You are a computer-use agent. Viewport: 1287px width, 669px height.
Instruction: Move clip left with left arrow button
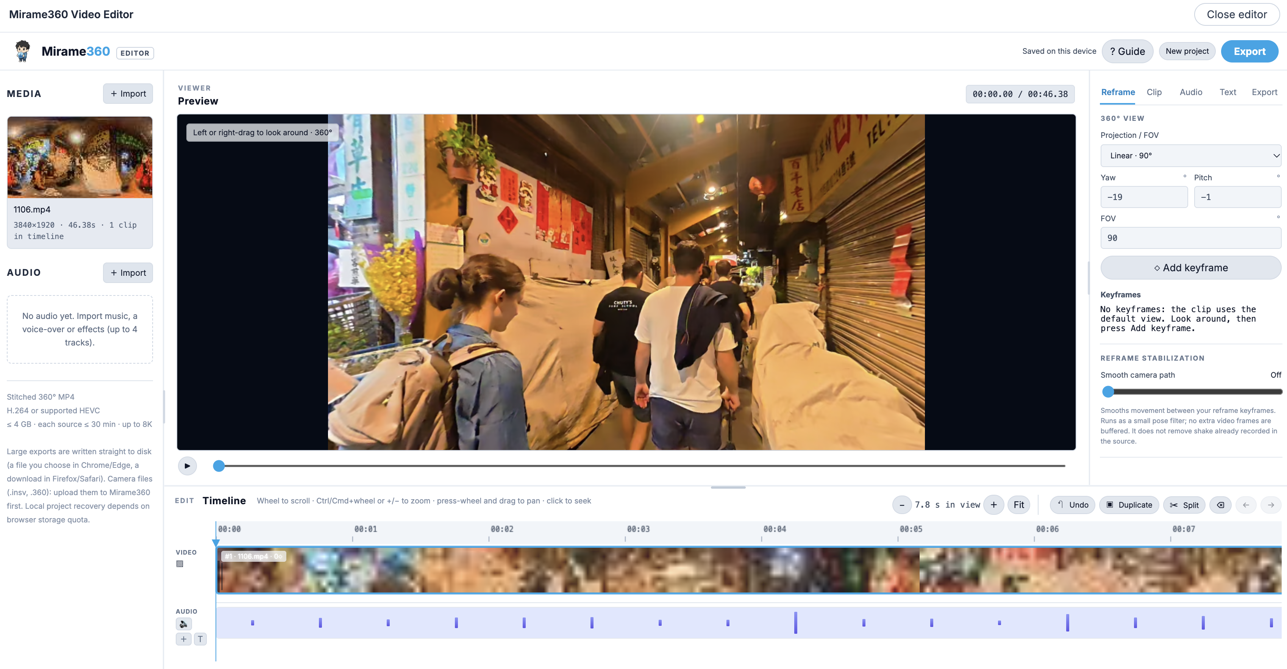(x=1246, y=505)
